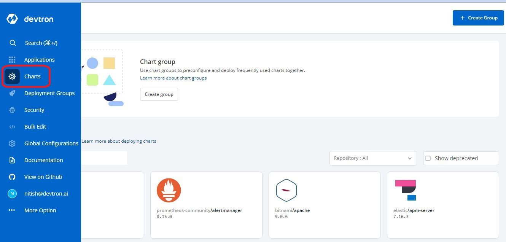Click alertmanager version 0.15.0 text
Screen dimensions: 506x242
(x=164, y=217)
